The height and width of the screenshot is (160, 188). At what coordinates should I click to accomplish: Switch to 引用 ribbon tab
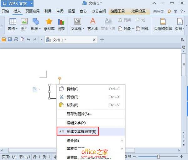tap(48, 11)
